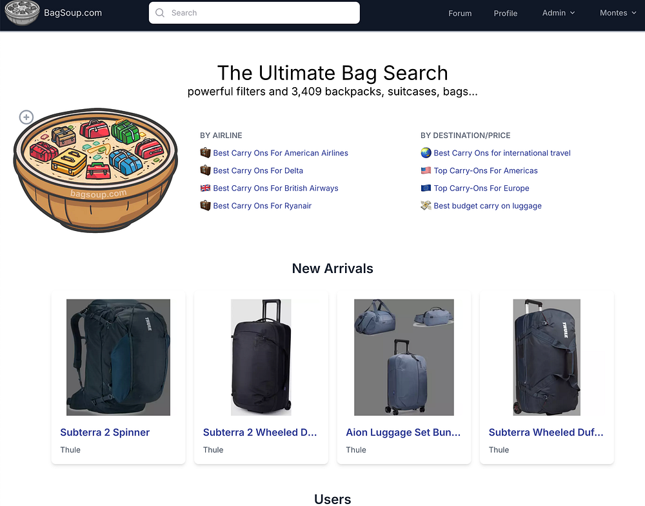Viewport: 645px width, 506px height.
Task: Click the money icon beside budget luggage
Action: coord(426,205)
